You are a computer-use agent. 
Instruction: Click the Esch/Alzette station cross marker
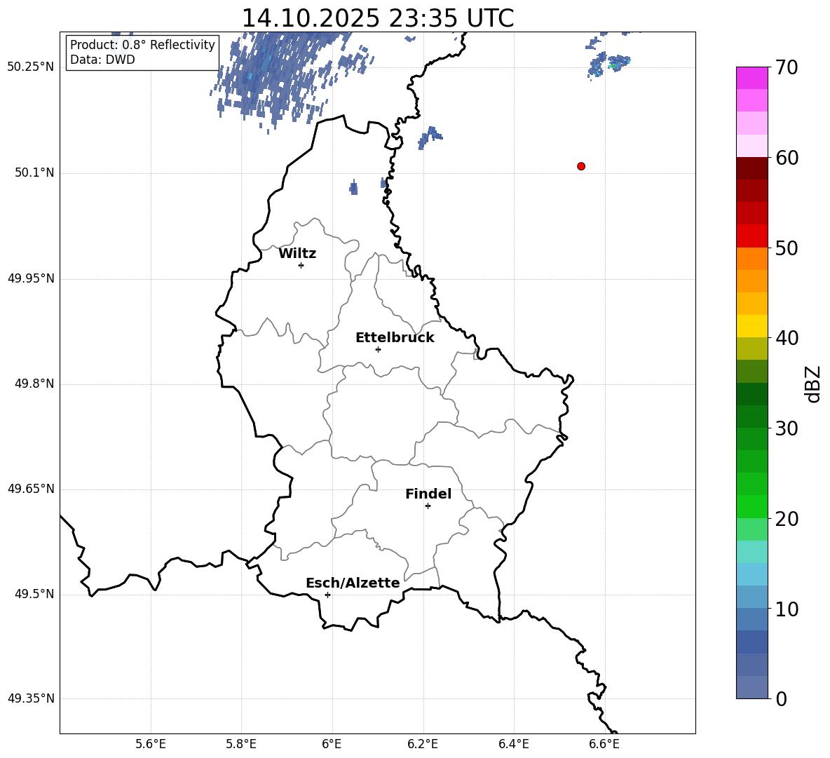[327, 595]
